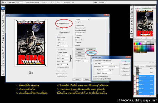Image resolution: width=158 pixels, height=103 pixels.
Task: Select the Eyedropper tool
Action: point(3,58)
